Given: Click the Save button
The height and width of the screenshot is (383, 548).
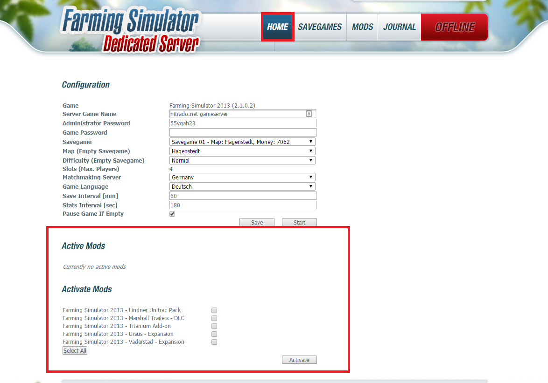Looking at the screenshot, I should (257, 222).
